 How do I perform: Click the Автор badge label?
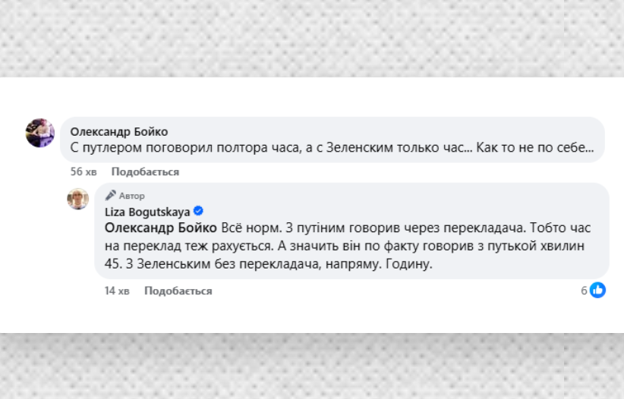coord(131,196)
